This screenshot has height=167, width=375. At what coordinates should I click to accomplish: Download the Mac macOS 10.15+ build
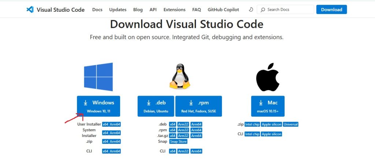267,106
